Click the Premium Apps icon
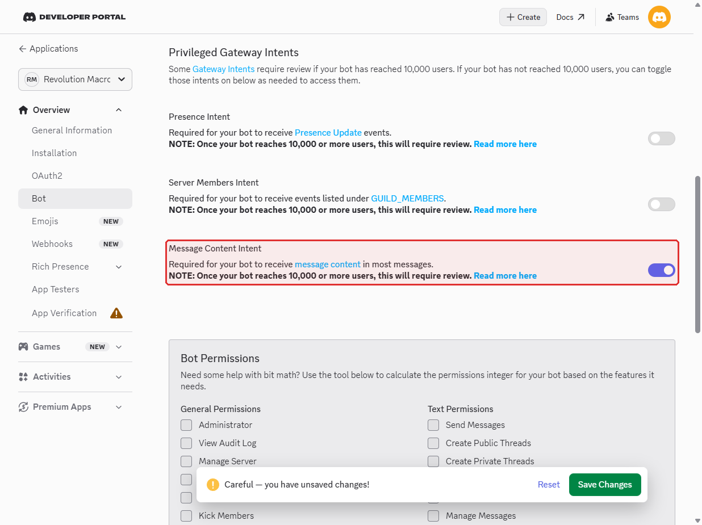This screenshot has height=525, width=702. click(23, 407)
